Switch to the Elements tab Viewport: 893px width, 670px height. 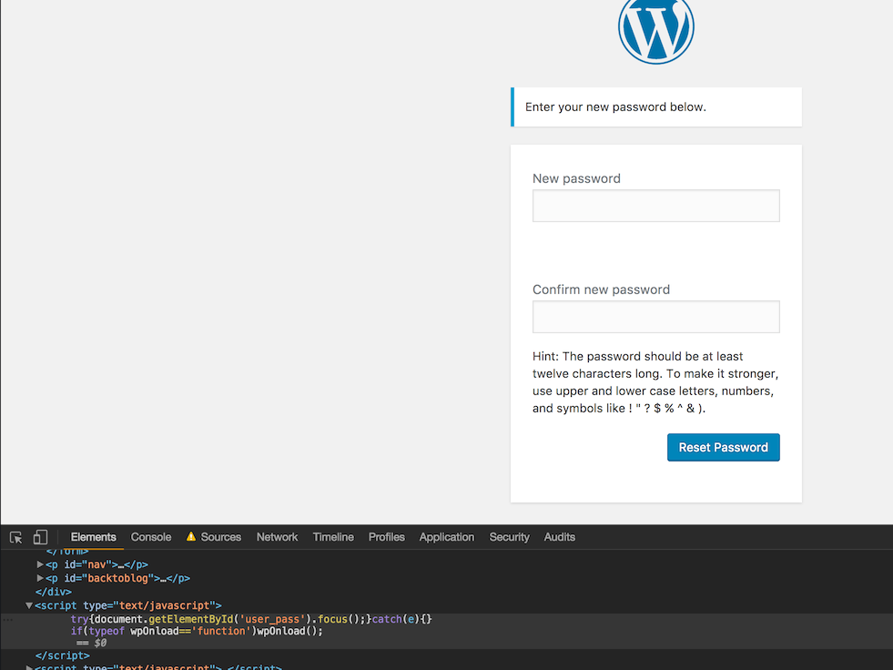(94, 537)
